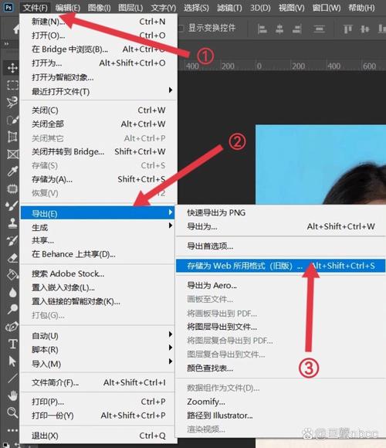Click the align left edges icon
The height and width of the screenshot is (448, 386).
point(262,29)
